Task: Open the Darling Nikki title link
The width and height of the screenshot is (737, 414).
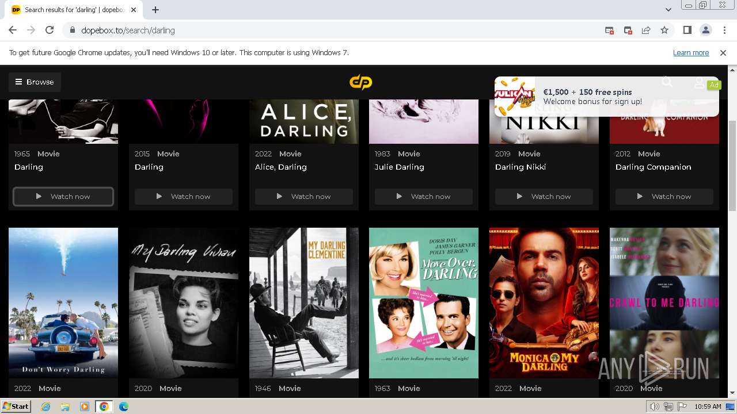Action: coord(521,167)
